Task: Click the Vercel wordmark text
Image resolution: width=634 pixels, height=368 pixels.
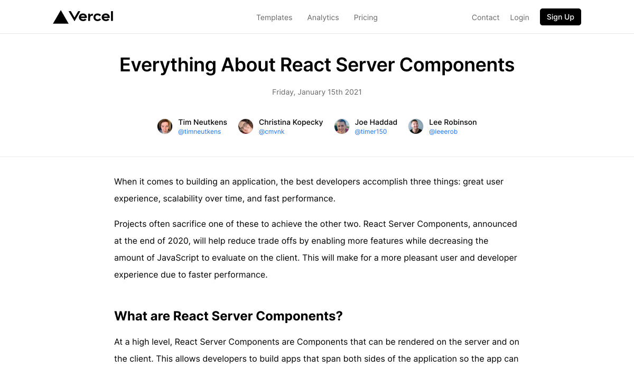Action: pyautogui.click(x=91, y=17)
